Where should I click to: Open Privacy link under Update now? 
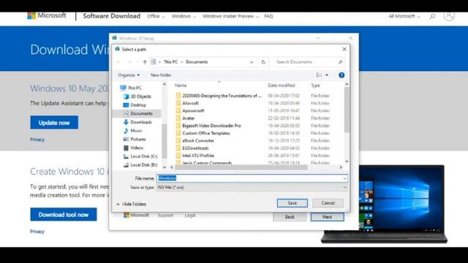point(37,140)
